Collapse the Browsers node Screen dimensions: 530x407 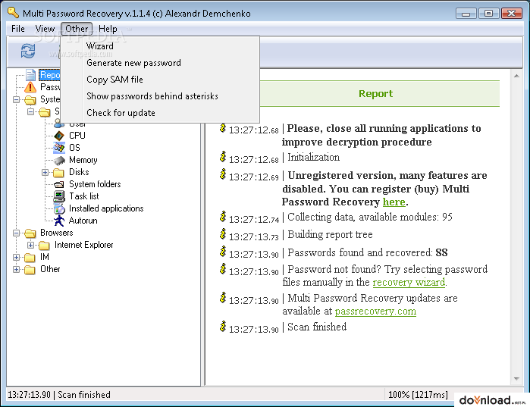pyautogui.click(x=16, y=233)
